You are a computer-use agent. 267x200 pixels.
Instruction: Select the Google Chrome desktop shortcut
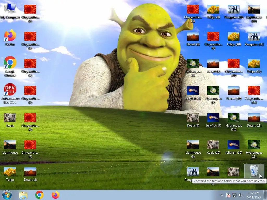(x=10, y=66)
